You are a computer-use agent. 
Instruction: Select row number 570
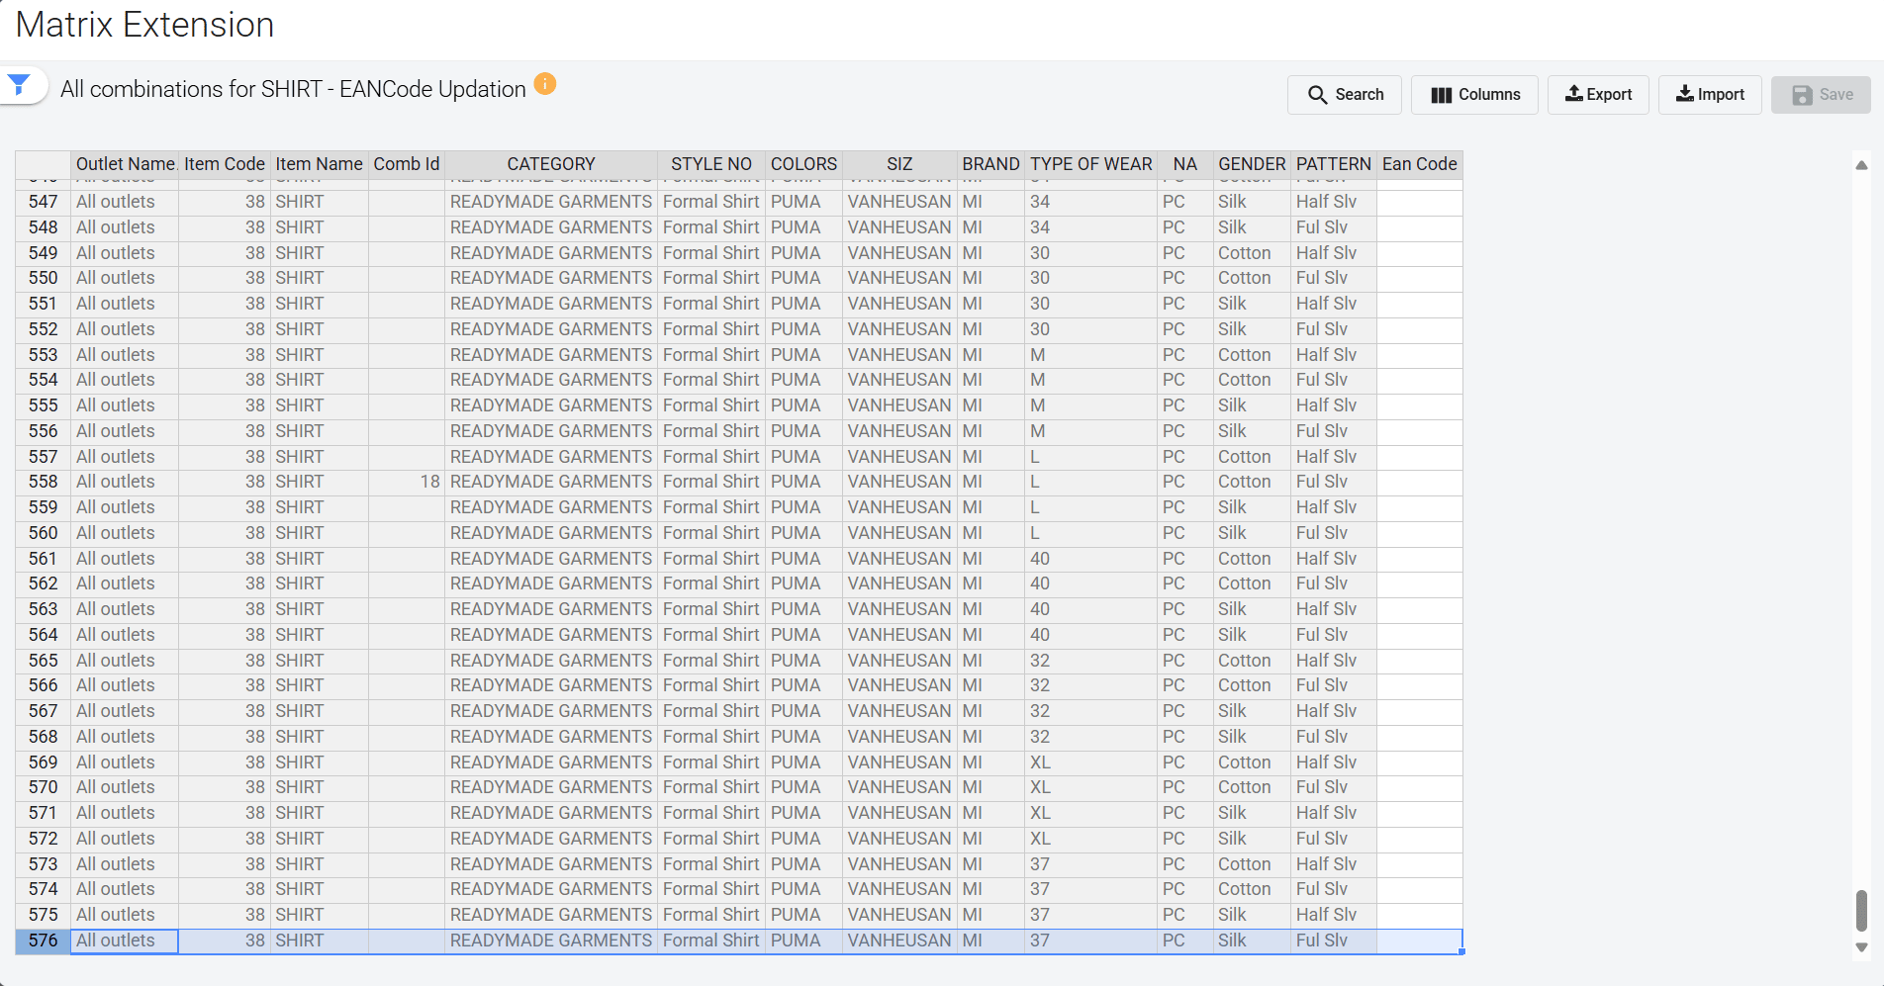[x=44, y=787]
